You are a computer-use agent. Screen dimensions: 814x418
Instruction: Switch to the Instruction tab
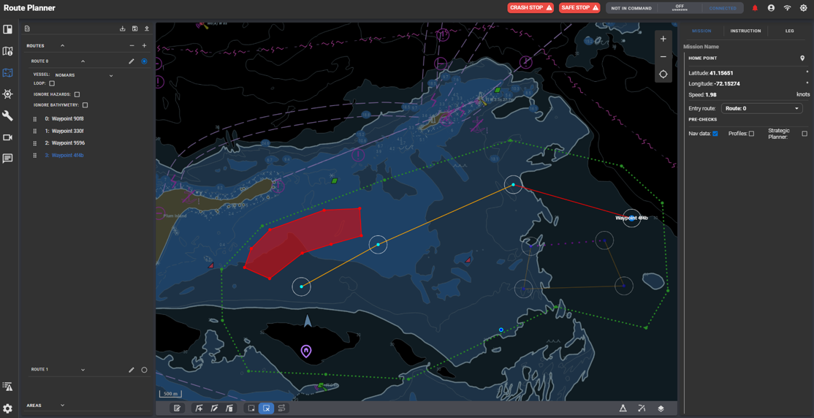(745, 31)
